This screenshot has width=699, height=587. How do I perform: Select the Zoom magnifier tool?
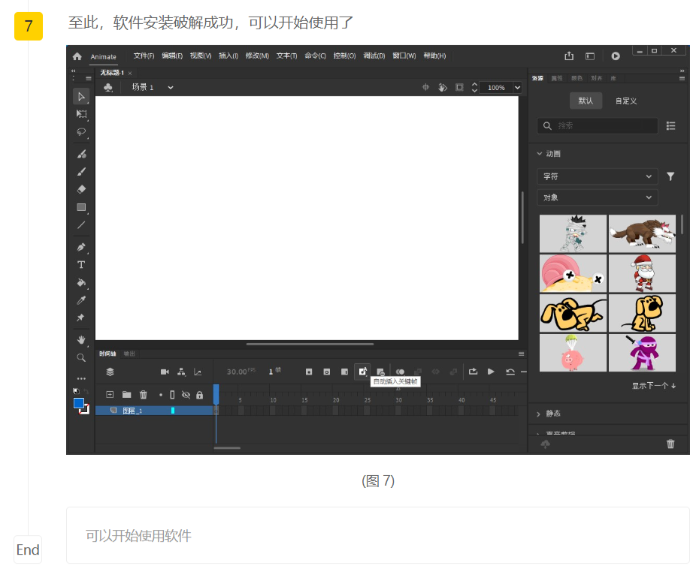pyautogui.click(x=81, y=357)
